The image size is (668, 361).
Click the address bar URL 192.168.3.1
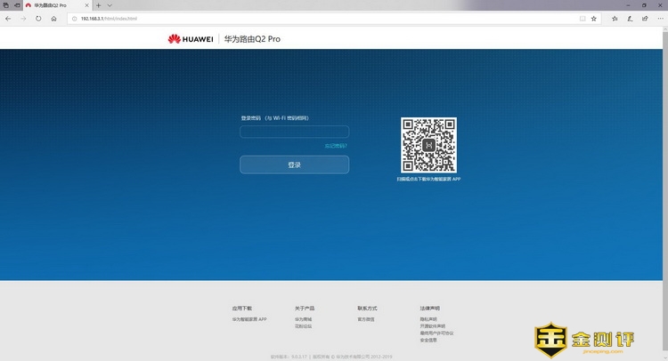tap(109, 19)
